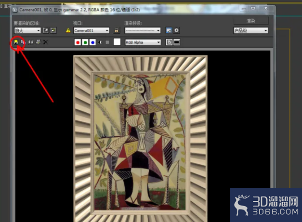Click the Clear X icon
This screenshot has width=302, height=222.
click(x=45, y=42)
